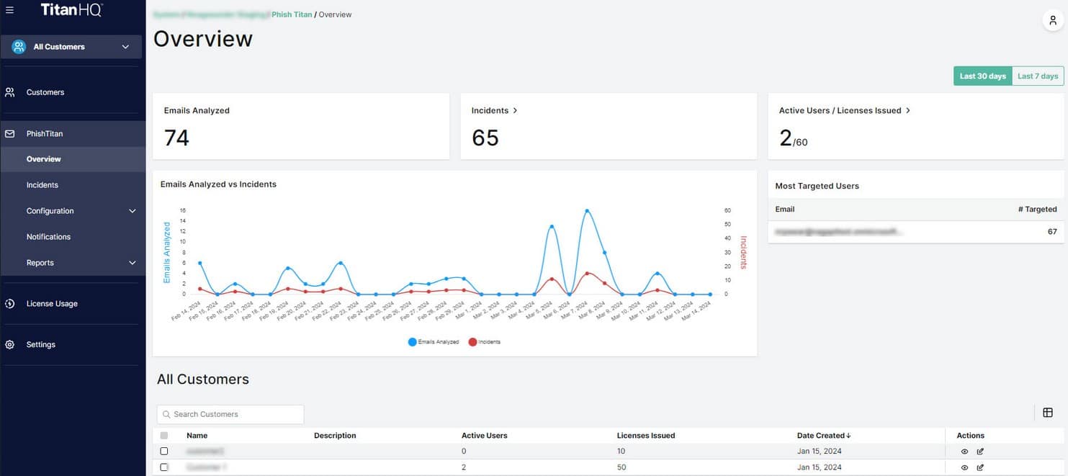Open Settings in the sidebar
The image size is (1068, 476).
pyautogui.click(x=41, y=345)
